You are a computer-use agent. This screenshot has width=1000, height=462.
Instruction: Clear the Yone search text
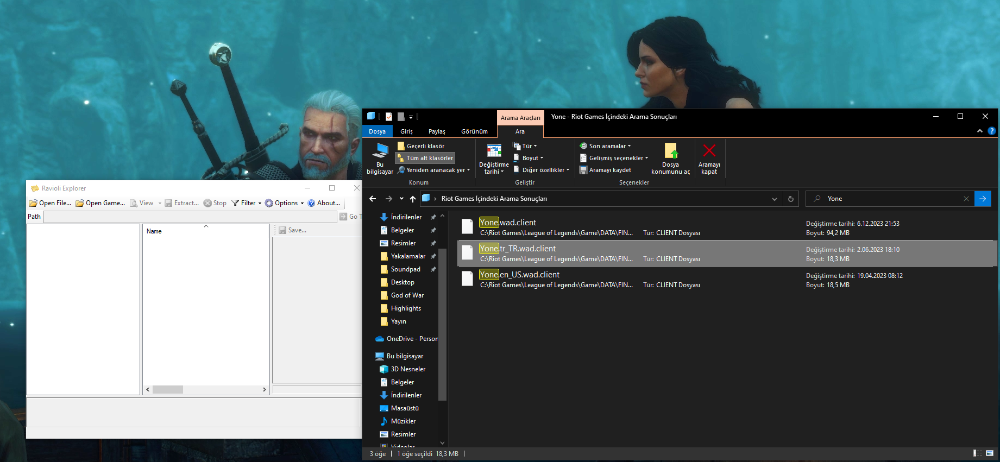click(966, 199)
